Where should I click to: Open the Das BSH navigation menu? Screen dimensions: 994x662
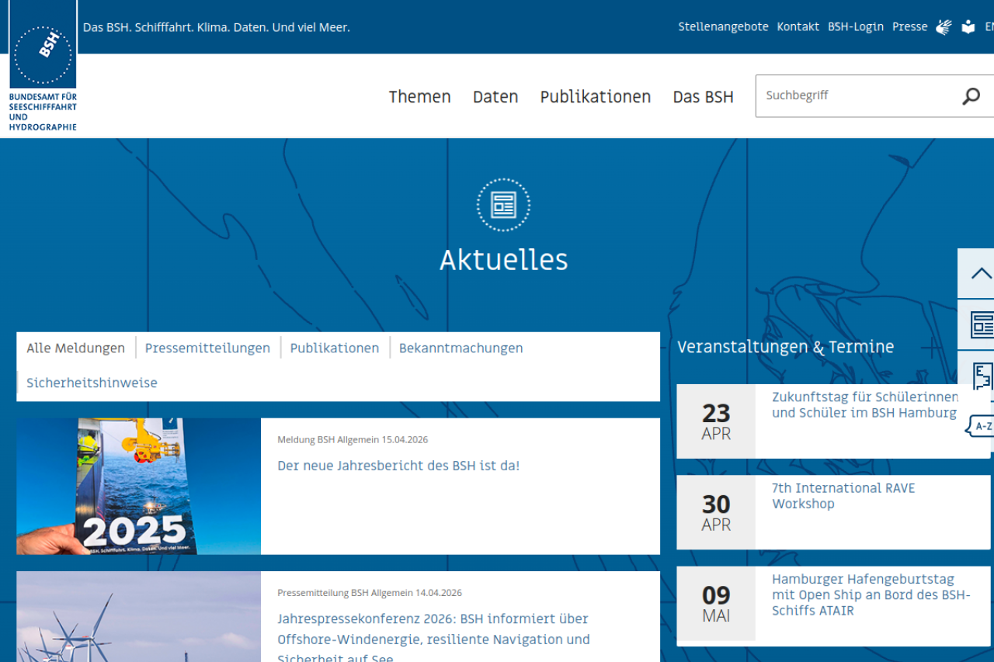click(703, 97)
